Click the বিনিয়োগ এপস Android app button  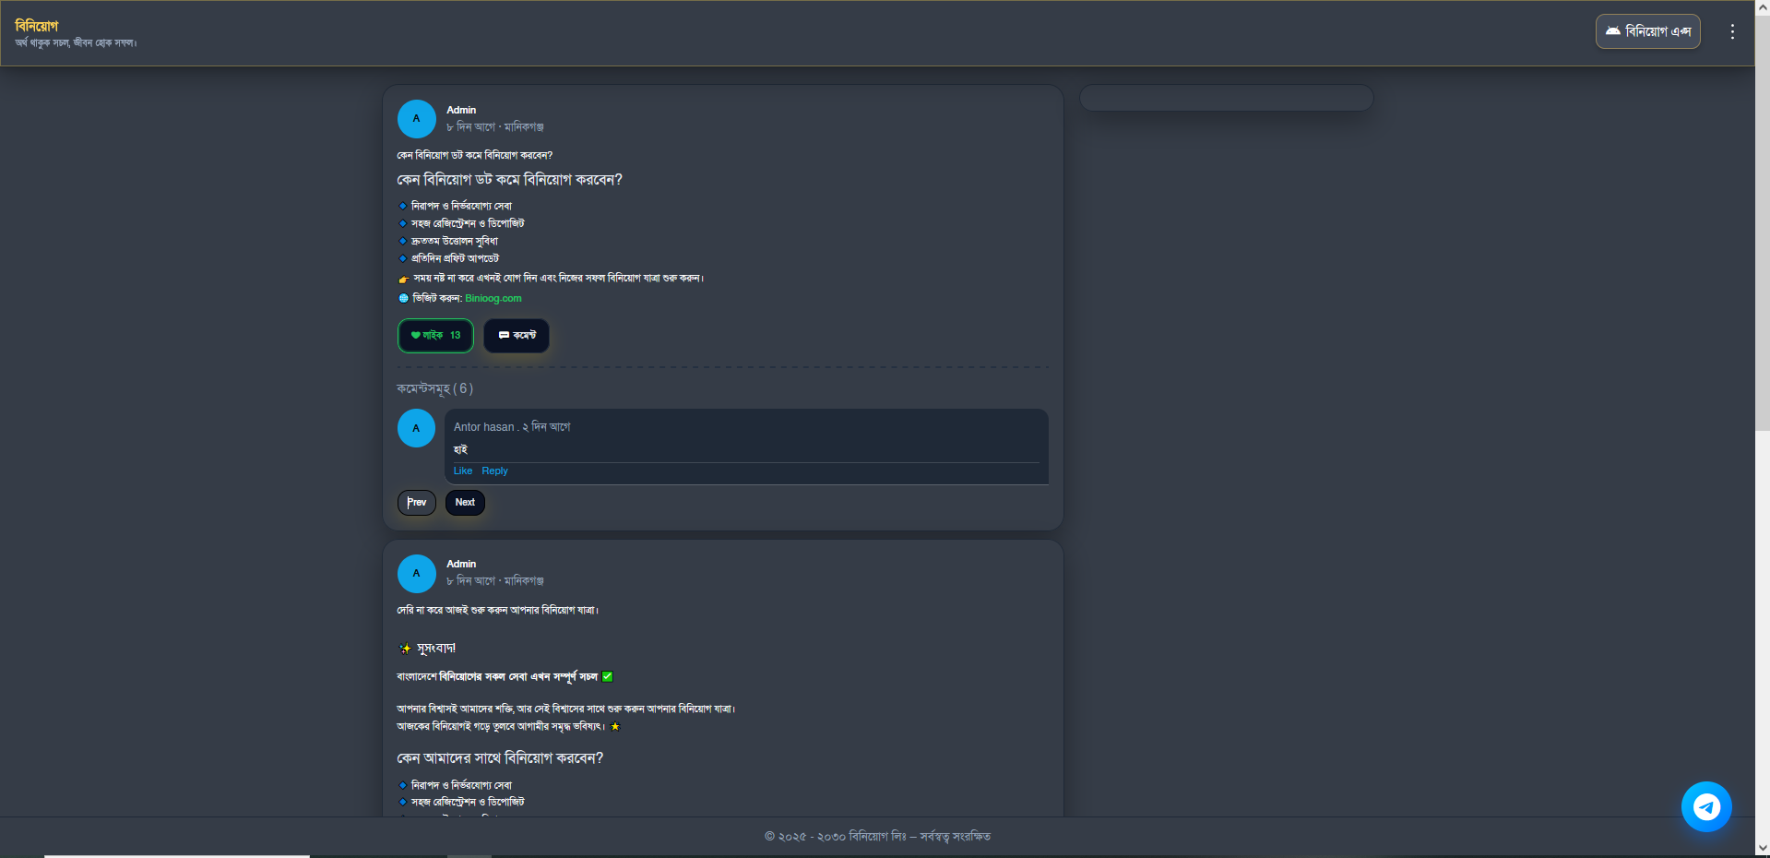(1647, 31)
